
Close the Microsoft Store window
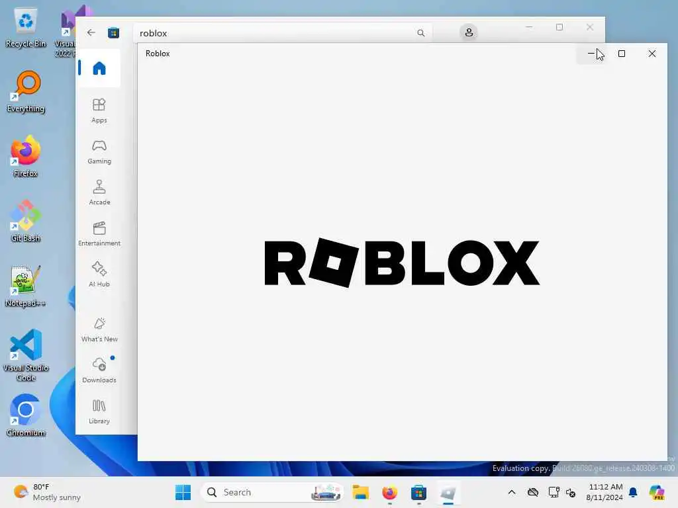pyautogui.click(x=590, y=27)
